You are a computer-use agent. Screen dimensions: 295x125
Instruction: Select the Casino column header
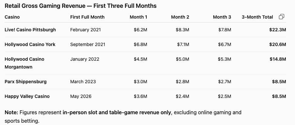coord(12,17)
